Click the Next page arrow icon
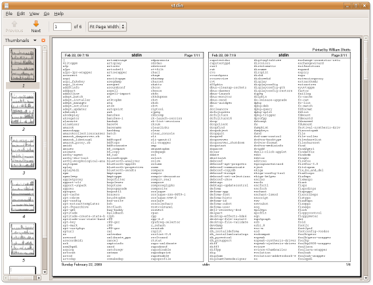The height and width of the screenshot is (285, 373). point(36,24)
